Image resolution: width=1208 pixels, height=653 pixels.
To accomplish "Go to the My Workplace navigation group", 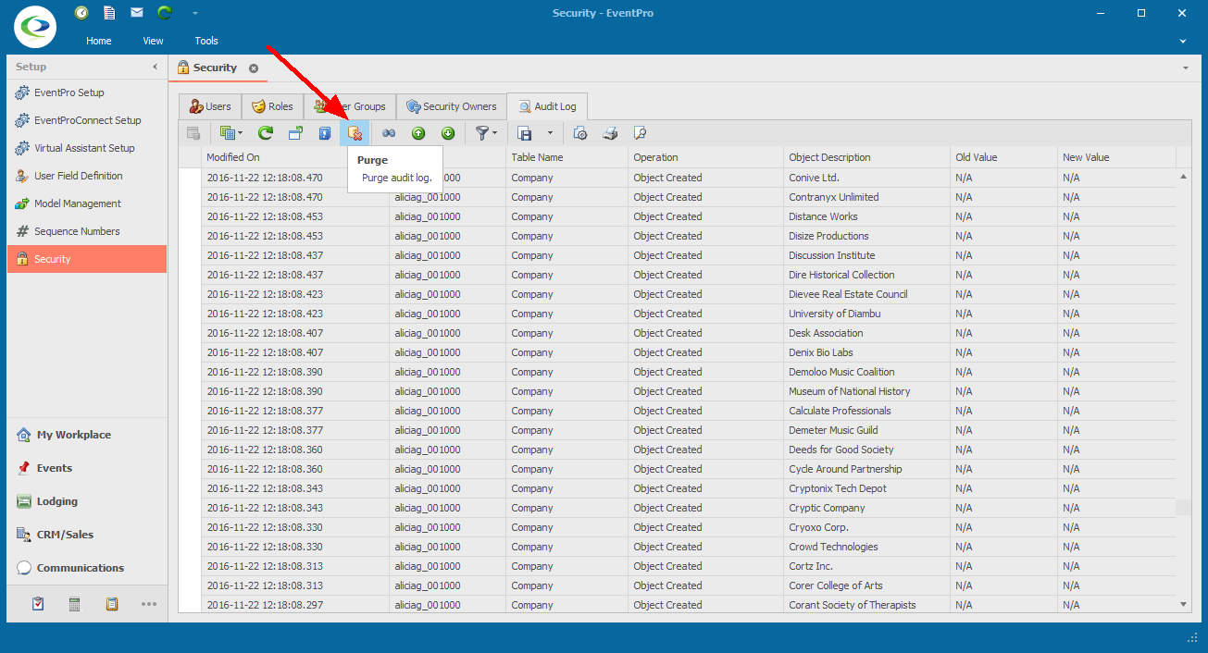I will point(87,435).
